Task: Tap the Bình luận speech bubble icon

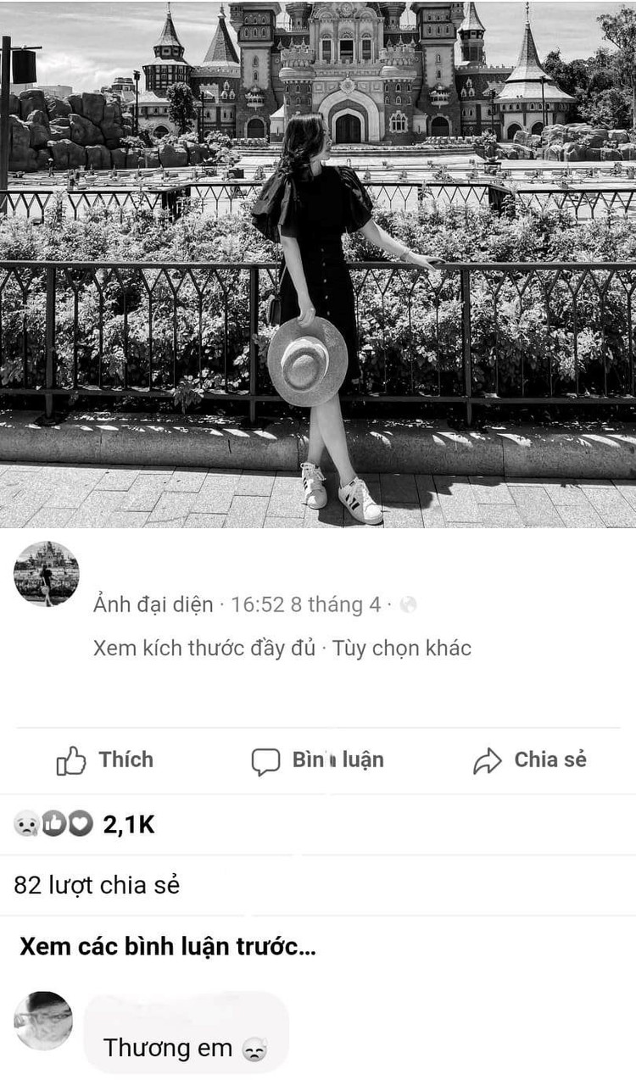Action: 265,761
